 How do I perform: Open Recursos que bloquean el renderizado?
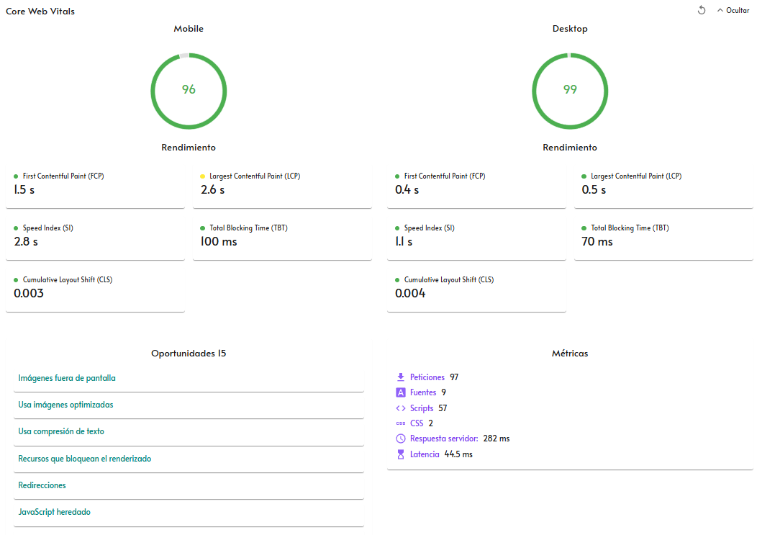pos(189,459)
